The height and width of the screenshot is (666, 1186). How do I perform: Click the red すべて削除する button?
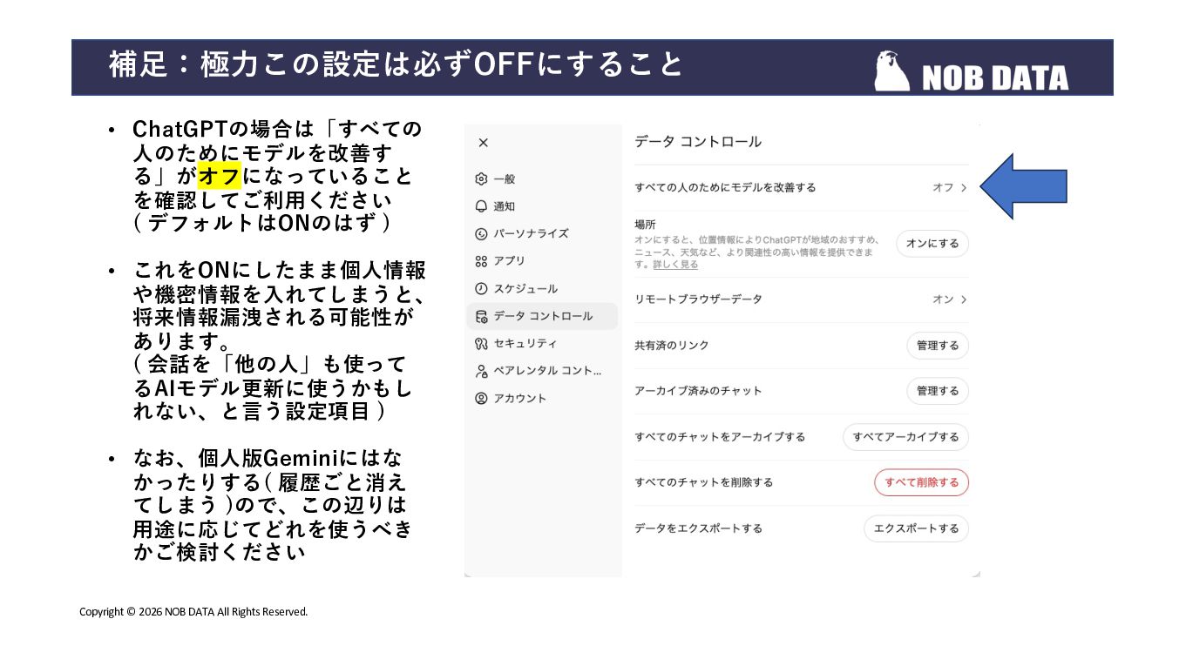(921, 482)
